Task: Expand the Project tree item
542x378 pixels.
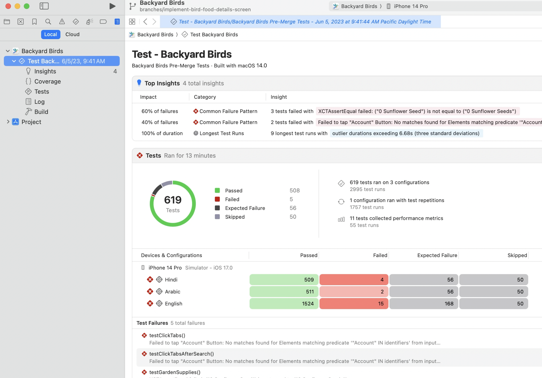Action: point(8,122)
